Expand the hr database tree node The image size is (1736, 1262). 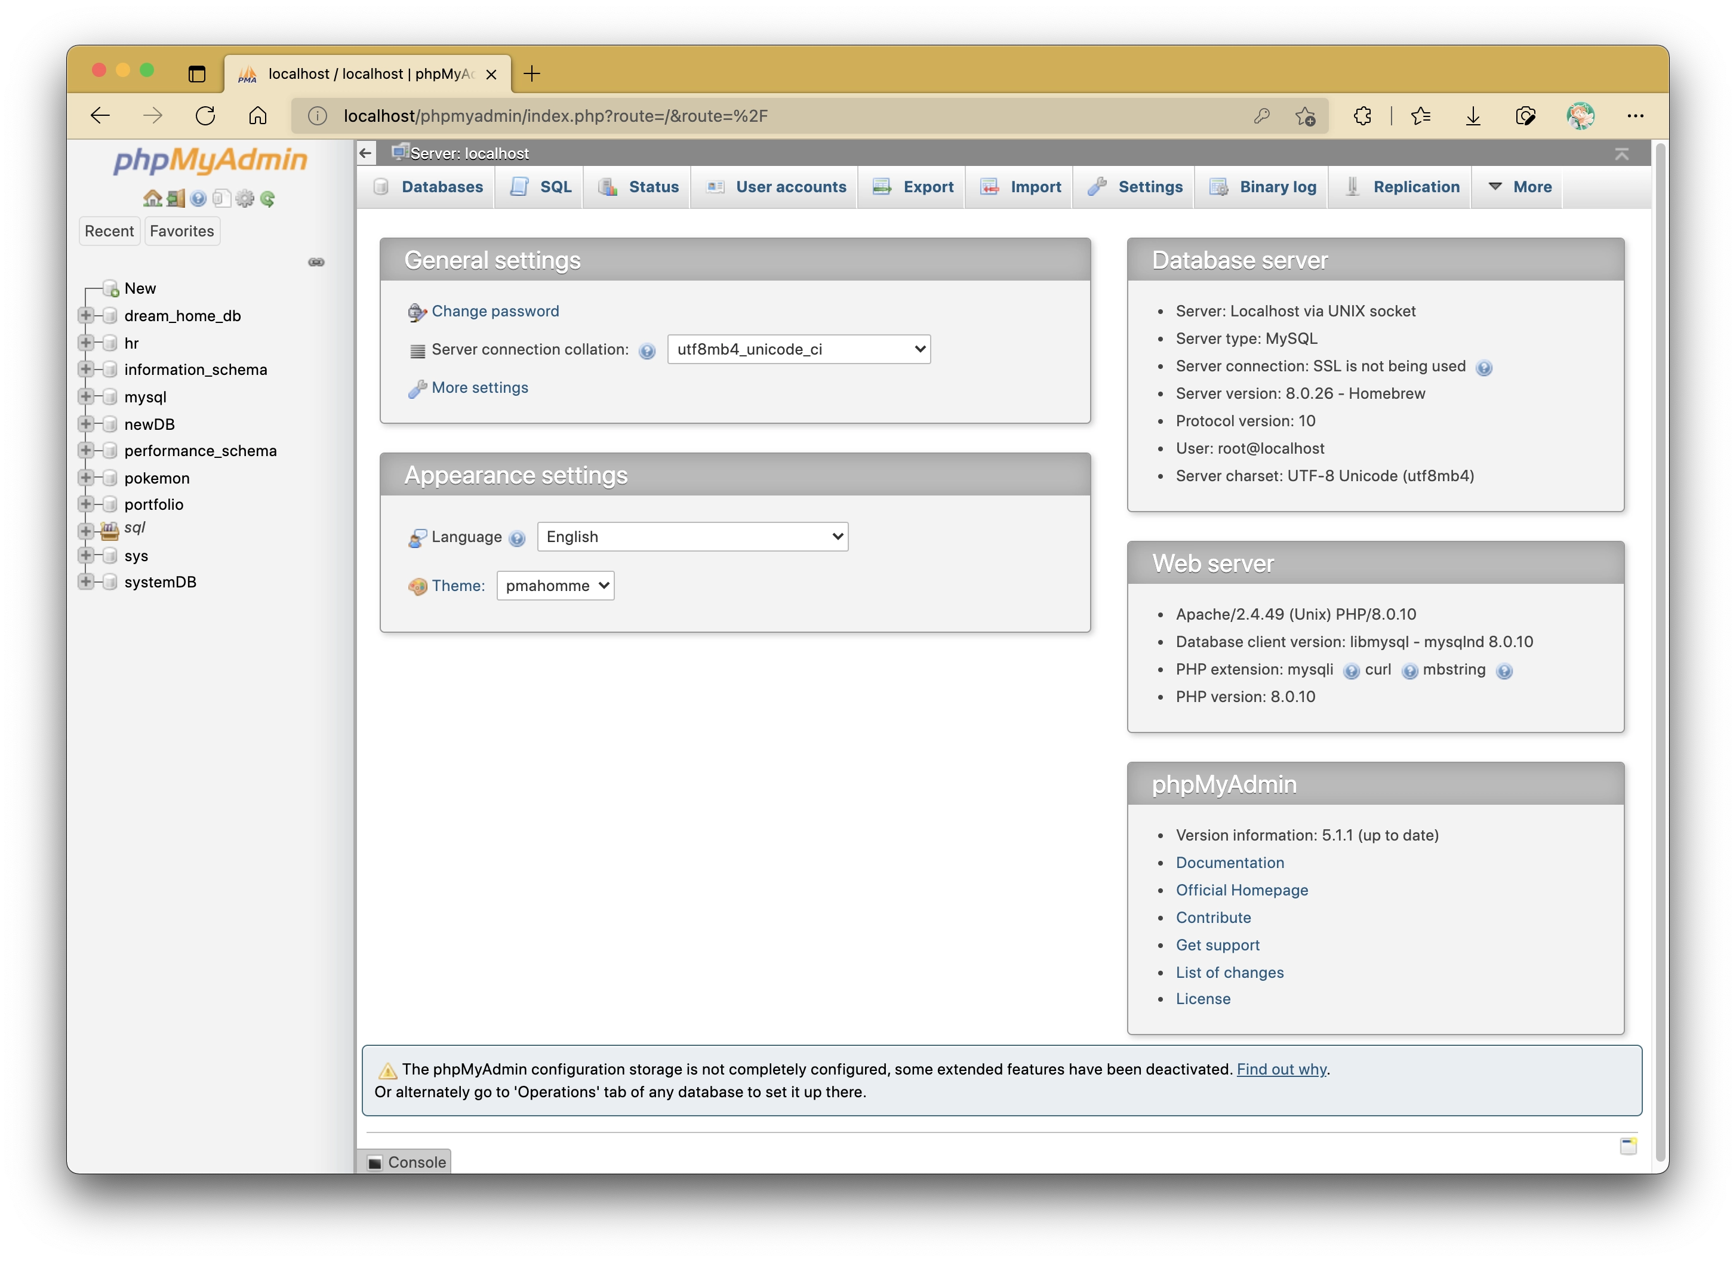click(86, 343)
